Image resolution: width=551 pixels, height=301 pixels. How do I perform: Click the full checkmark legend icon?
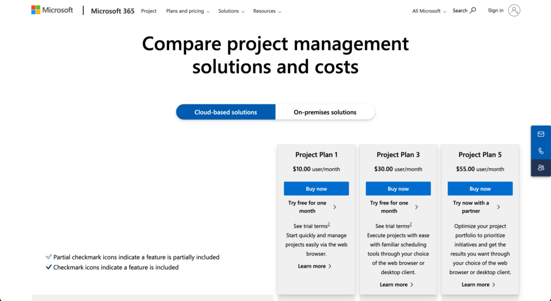(x=49, y=267)
